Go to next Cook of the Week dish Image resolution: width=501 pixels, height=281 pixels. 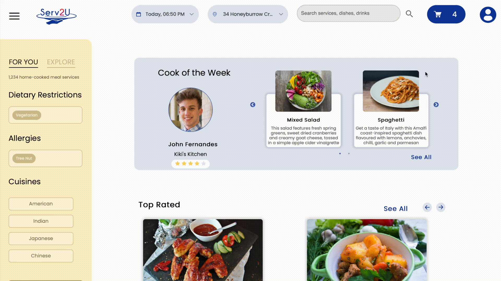click(436, 105)
